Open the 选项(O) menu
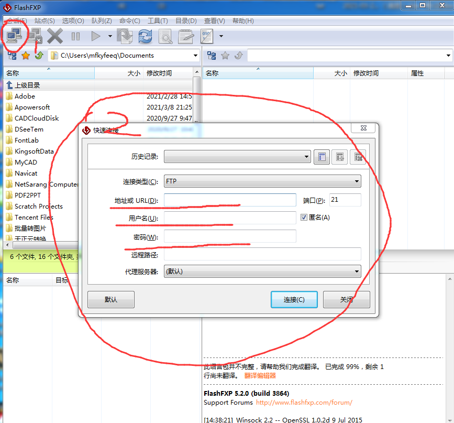The width and height of the screenshot is (454, 423). pyautogui.click(x=73, y=21)
